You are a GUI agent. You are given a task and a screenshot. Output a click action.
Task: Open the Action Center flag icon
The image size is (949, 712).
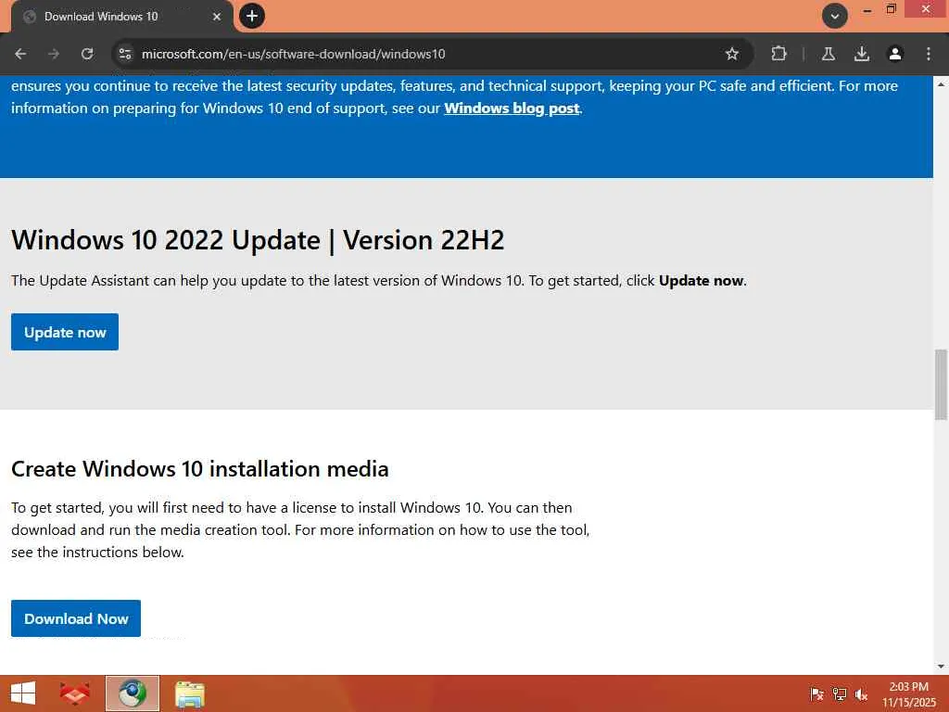coord(816,694)
